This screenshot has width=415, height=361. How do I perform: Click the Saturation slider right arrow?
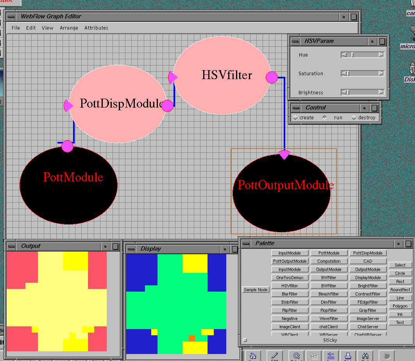pyautogui.click(x=381, y=73)
